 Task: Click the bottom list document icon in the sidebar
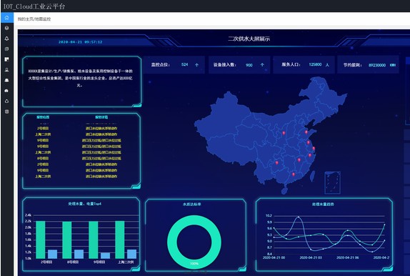[7, 112]
